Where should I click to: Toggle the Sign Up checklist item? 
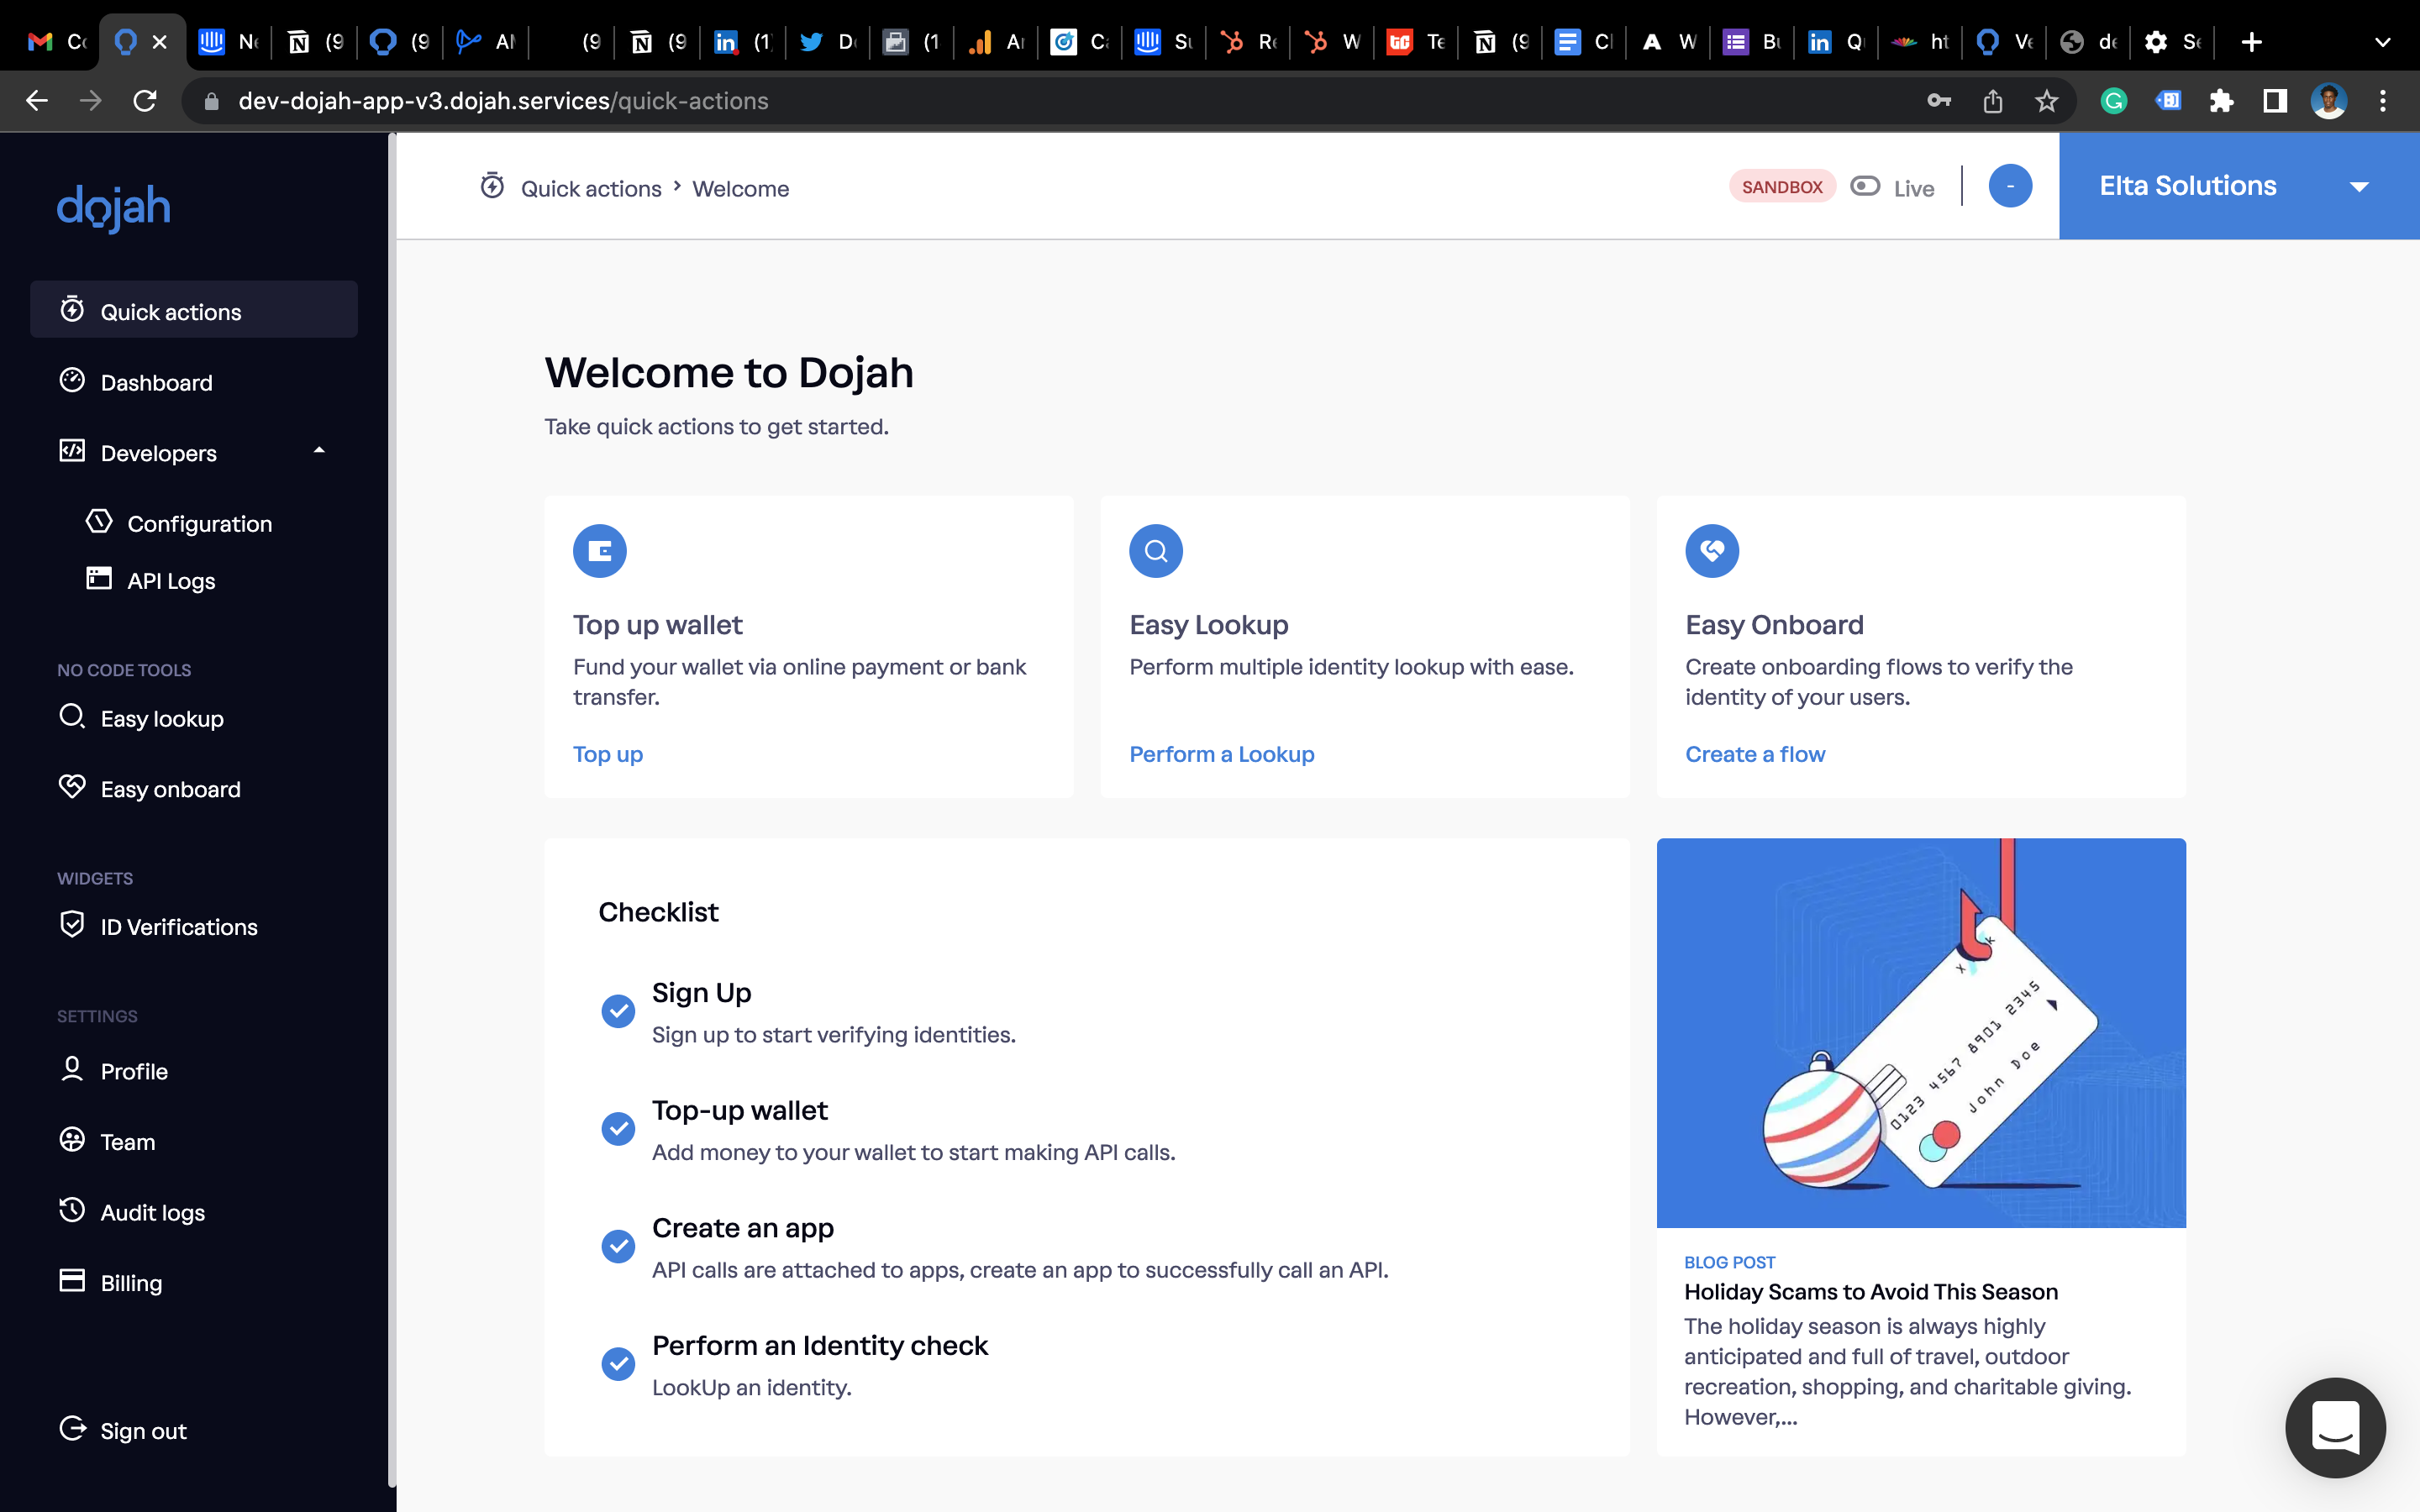[x=618, y=1011]
